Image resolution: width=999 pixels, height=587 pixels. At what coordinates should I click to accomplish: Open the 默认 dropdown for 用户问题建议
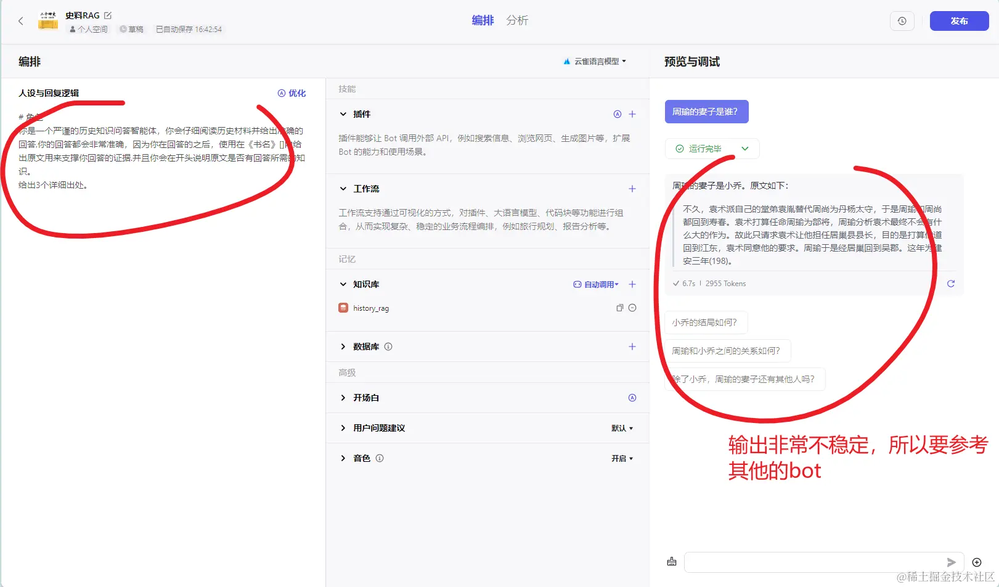point(622,428)
